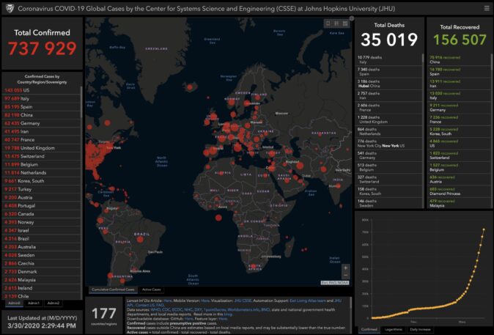Click the red circle over Brazil on map
This screenshot has height=335, width=494.
[140, 240]
